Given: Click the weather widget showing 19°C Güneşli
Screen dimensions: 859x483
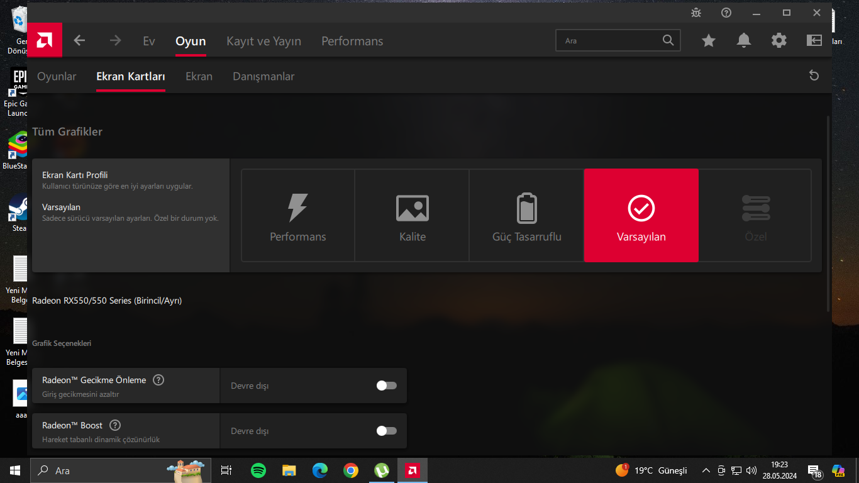Looking at the screenshot, I should [651, 470].
